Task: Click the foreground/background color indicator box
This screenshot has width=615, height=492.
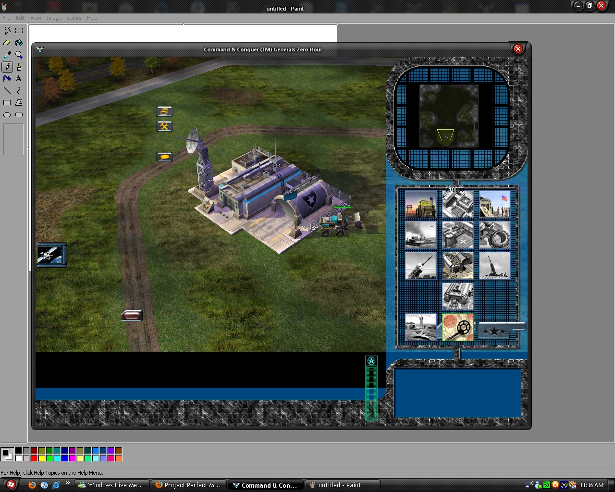Action: tap(7, 454)
